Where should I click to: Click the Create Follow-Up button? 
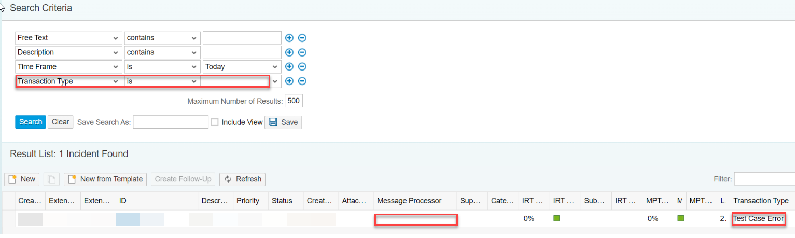click(x=183, y=179)
